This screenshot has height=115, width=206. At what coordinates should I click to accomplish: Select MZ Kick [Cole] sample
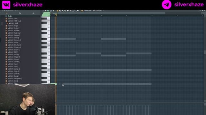tap(12, 66)
